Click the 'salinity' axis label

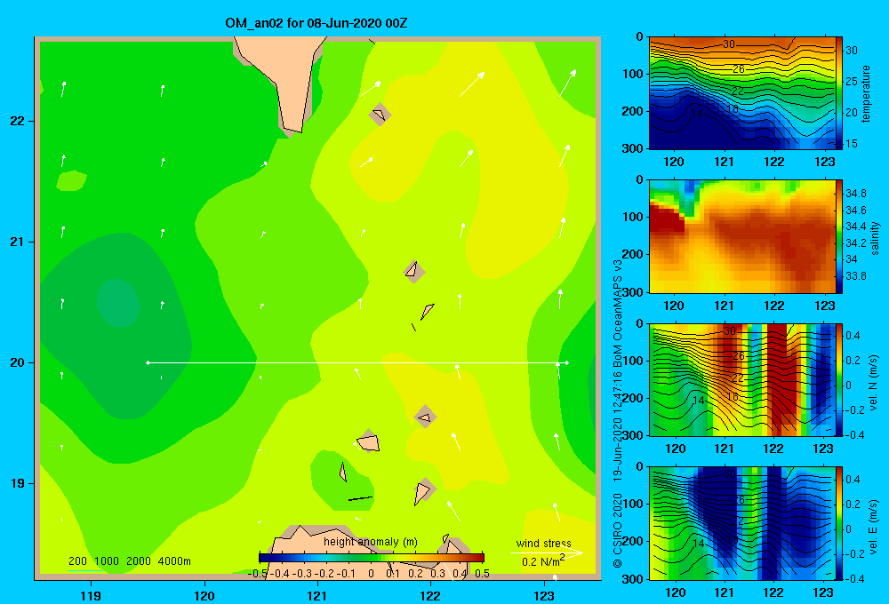tap(874, 238)
